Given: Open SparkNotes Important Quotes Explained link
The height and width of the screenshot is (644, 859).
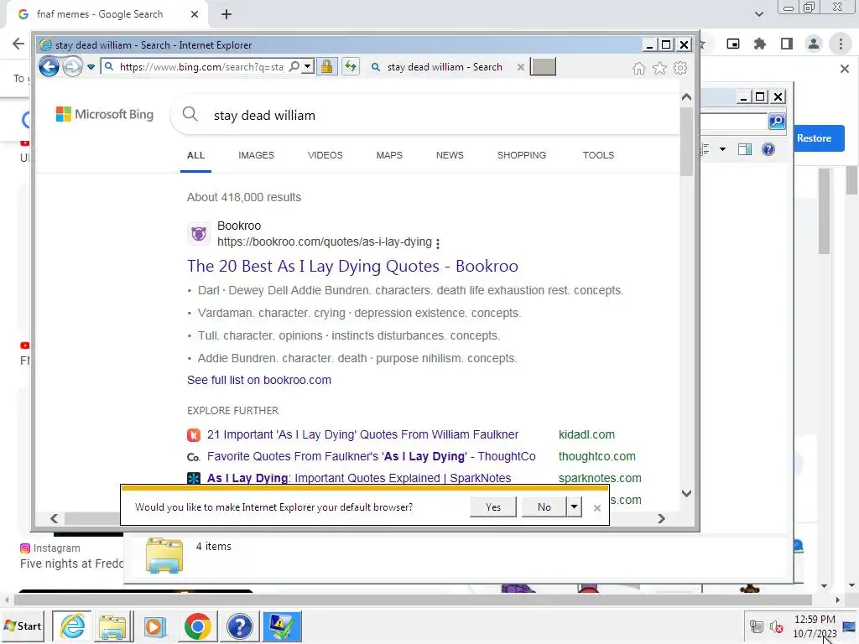Looking at the screenshot, I should click(x=359, y=478).
